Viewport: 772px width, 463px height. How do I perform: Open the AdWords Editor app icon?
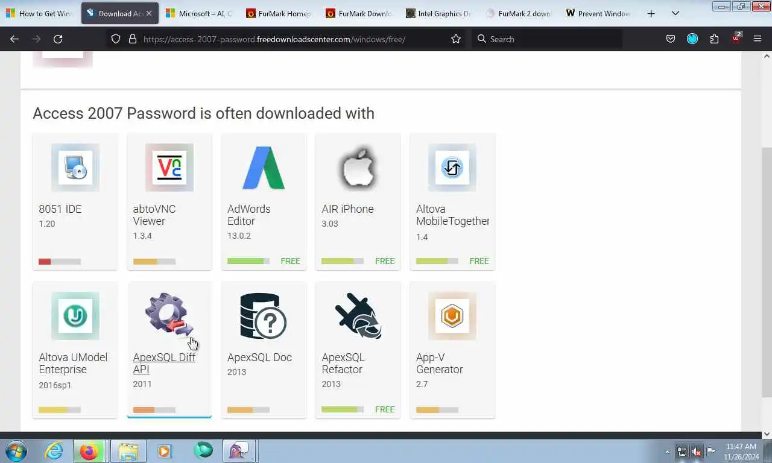pyautogui.click(x=264, y=168)
